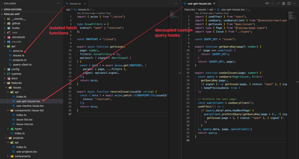
Task: Click the .storybook folder icon
Action: click(9, 37)
